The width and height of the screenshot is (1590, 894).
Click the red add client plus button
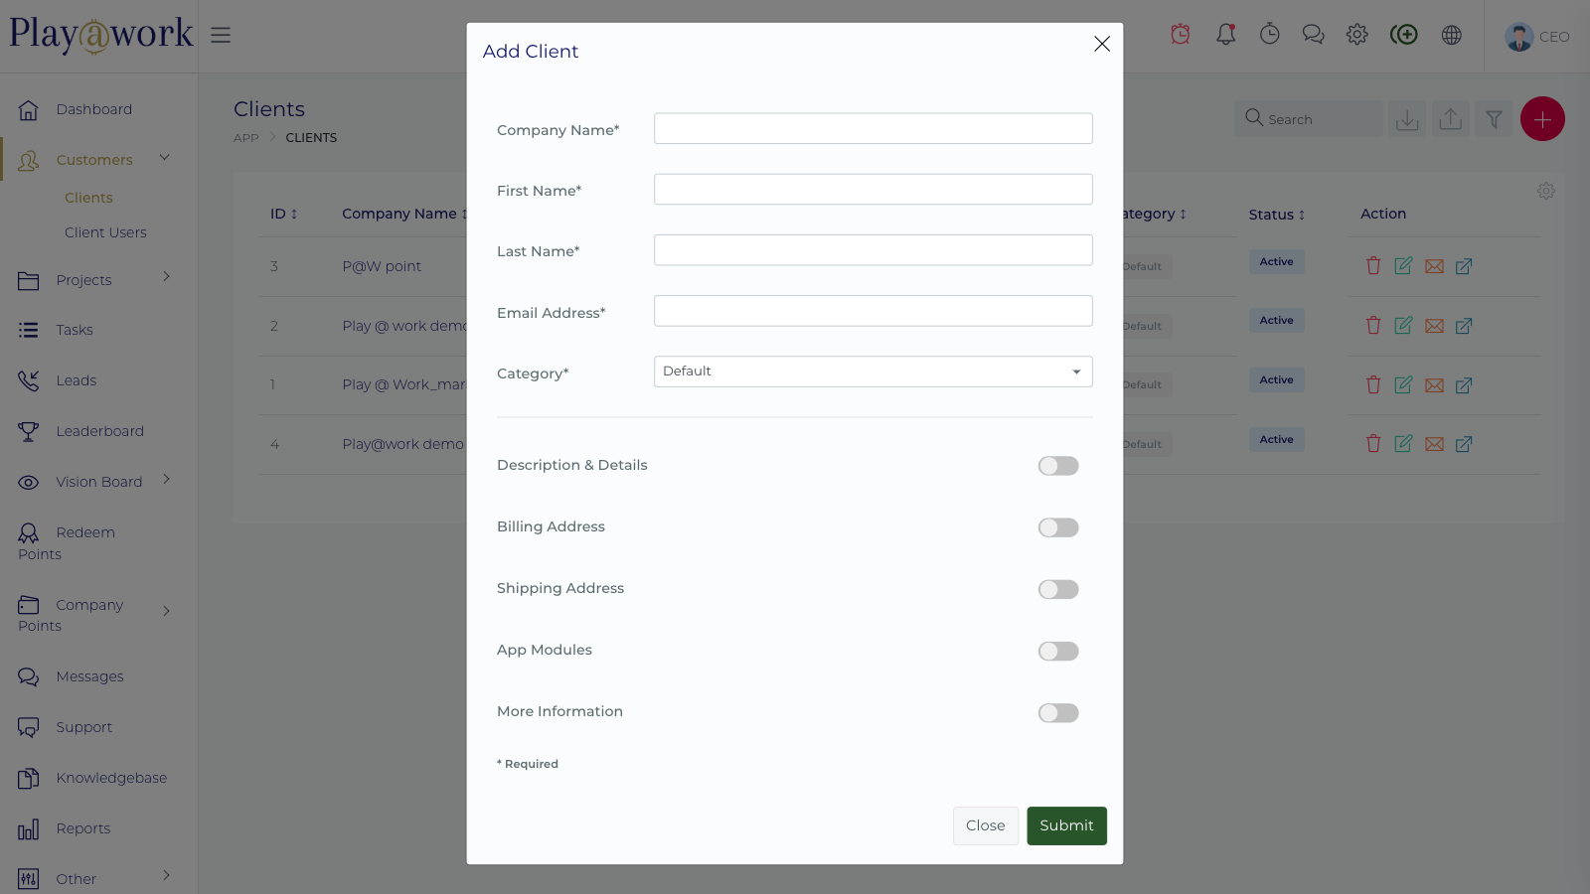(x=1542, y=119)
